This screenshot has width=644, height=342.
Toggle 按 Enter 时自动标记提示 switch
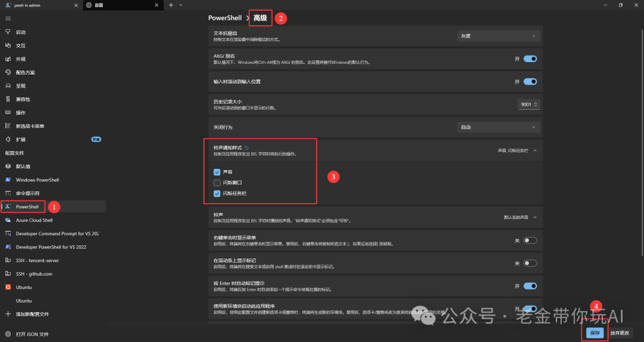(x=530, y=286)
